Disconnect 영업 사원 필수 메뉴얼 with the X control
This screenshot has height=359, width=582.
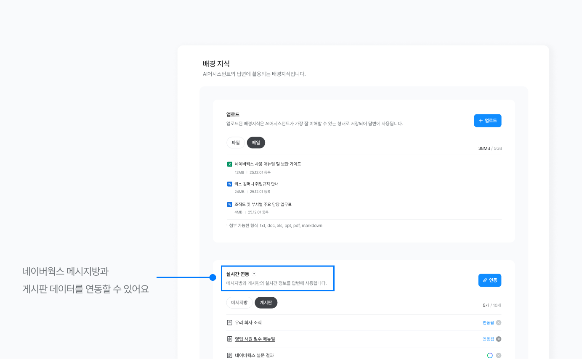click(498, 339)
